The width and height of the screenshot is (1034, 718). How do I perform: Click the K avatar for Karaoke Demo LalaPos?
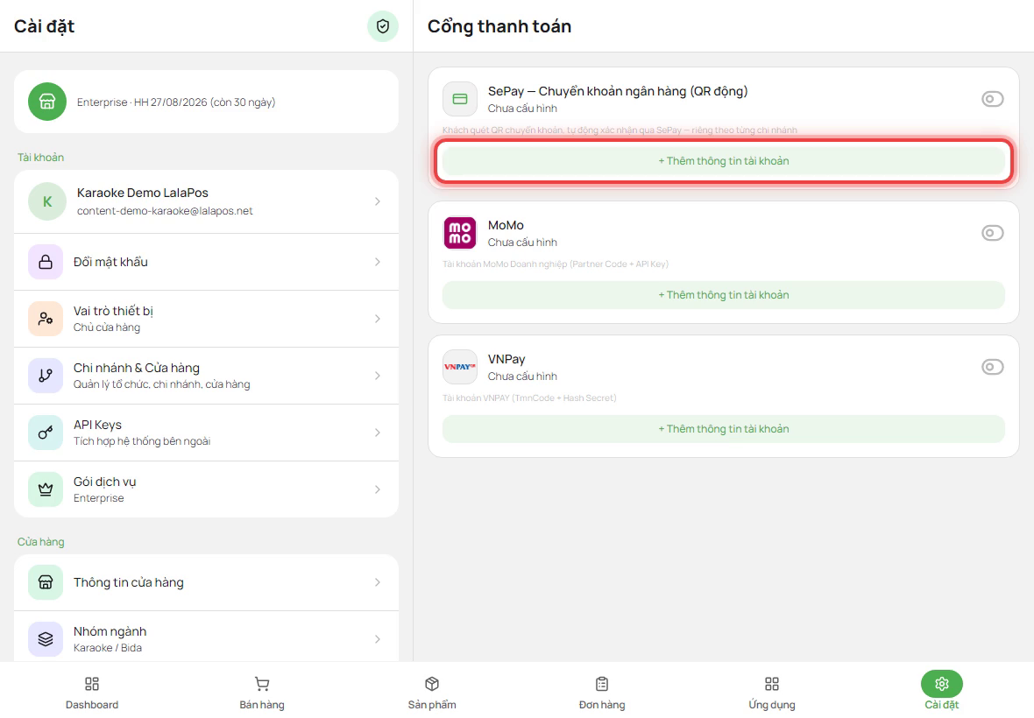46,201
